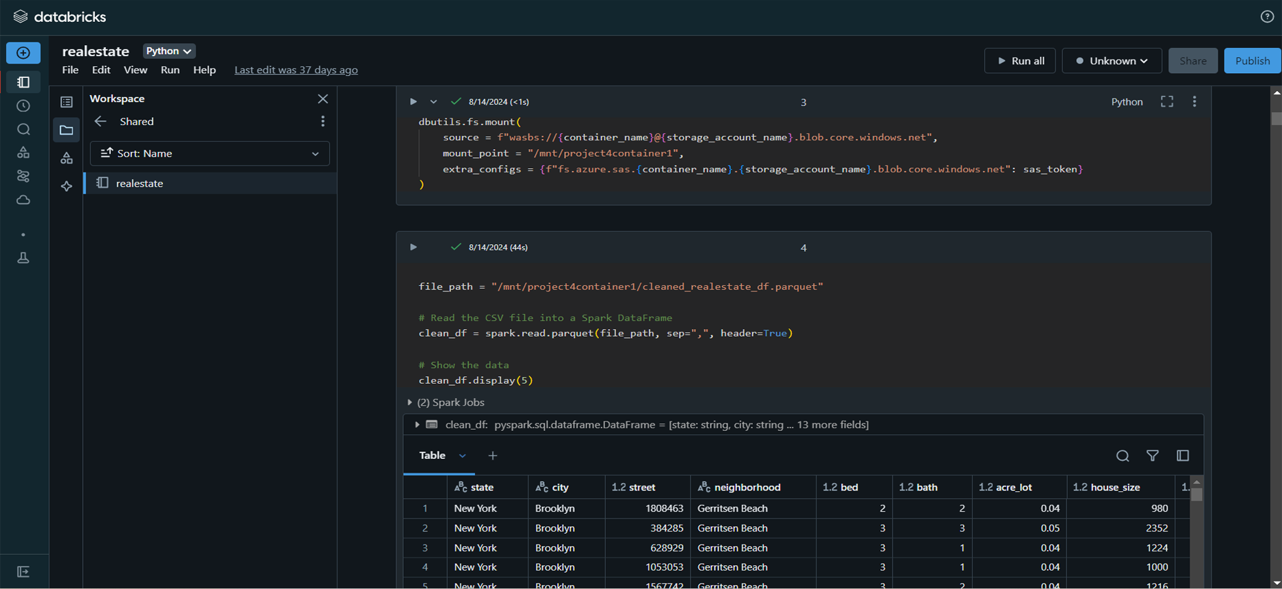Open the Edit menu
The image size is (1282, 589).
101,70
